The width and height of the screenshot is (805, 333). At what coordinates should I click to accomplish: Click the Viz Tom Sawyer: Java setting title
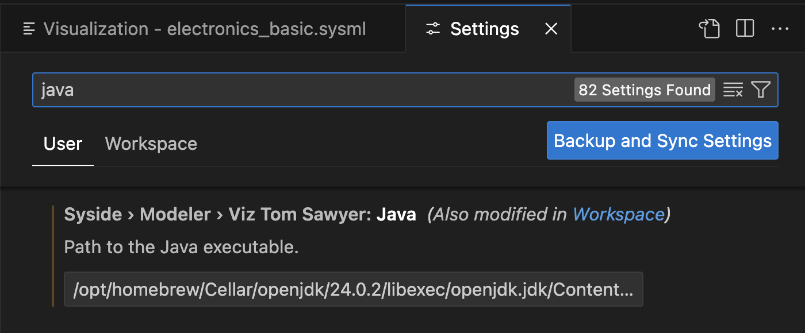(240, 214)
